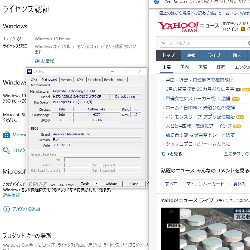Select the ライブ tab in Yahoo News
This screenshot has width=250, height=250.
pos(214,55)
